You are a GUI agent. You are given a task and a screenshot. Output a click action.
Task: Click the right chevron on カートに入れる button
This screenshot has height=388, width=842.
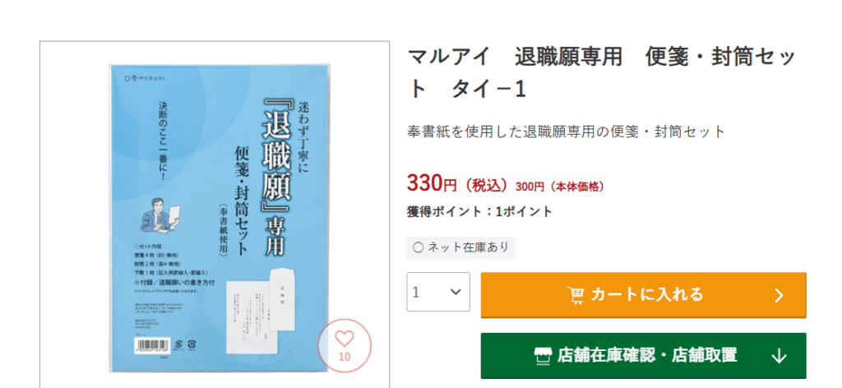(780, 295)
